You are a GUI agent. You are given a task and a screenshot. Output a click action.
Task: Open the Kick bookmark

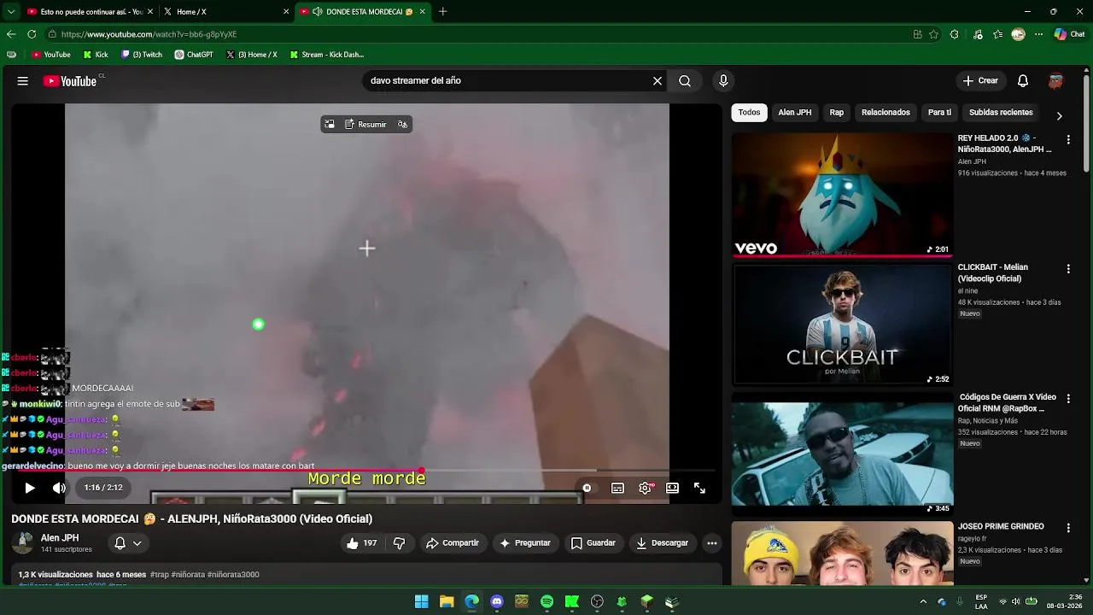click(96, 55)
